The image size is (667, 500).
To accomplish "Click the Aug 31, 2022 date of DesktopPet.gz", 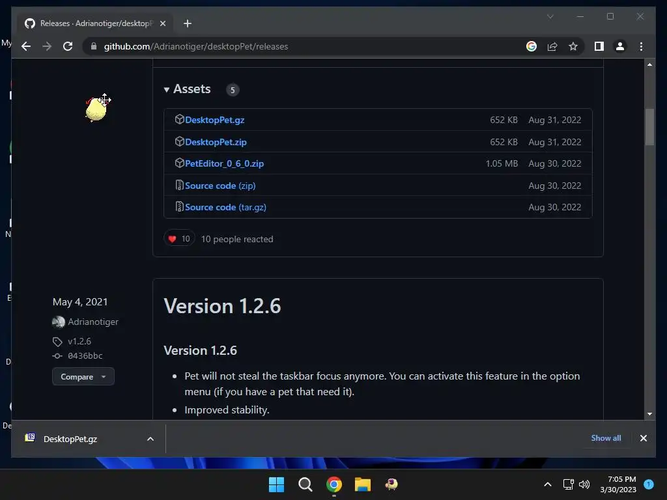I will pos(555,120).
